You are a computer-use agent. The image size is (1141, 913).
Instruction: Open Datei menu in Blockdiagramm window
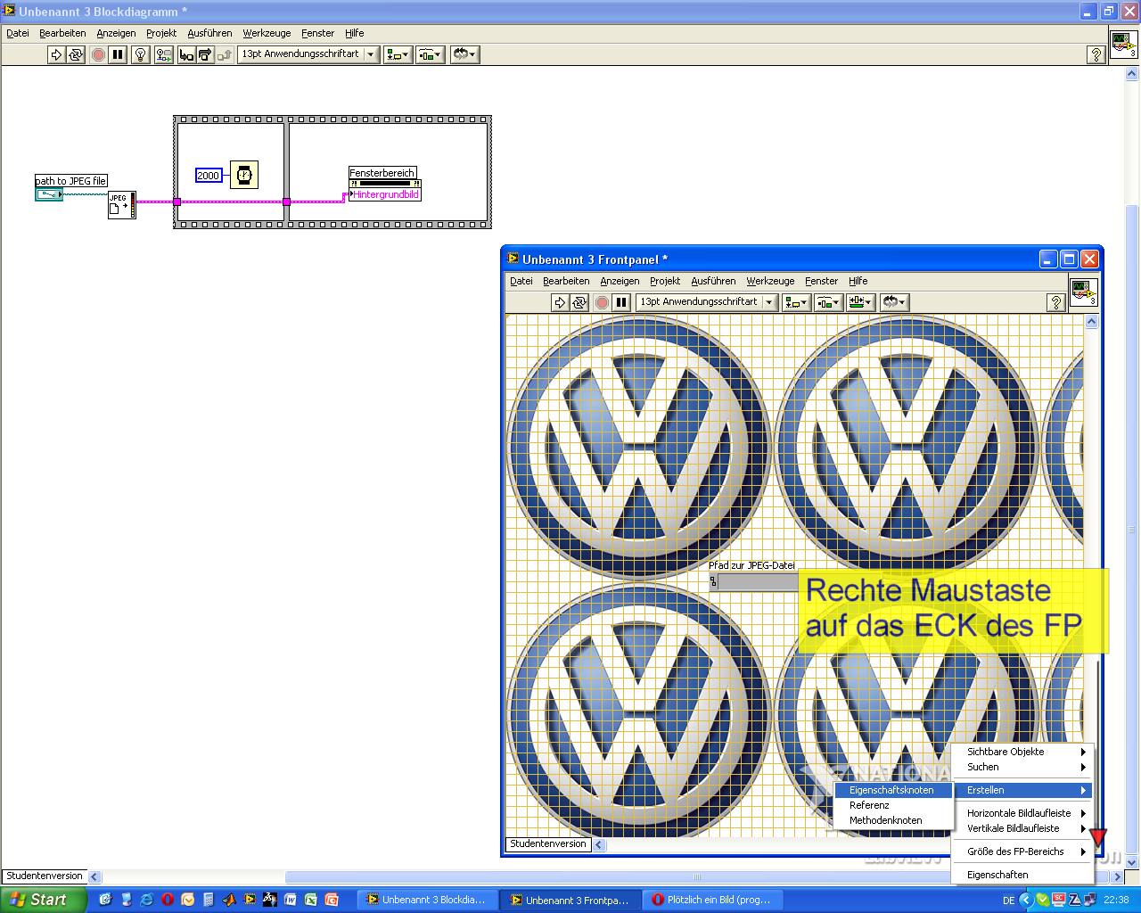[x=18, y=33]
